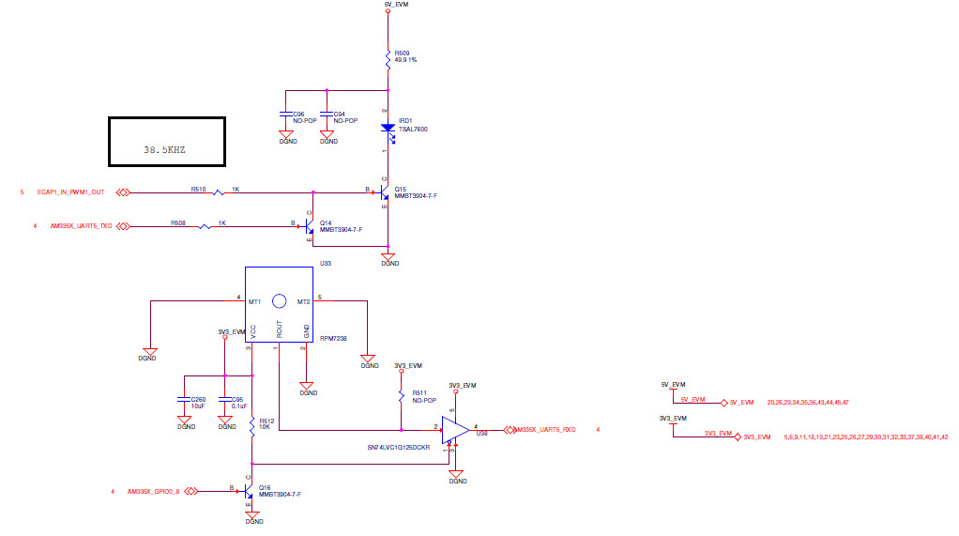Click the U33 reference designator

point(326,263)
